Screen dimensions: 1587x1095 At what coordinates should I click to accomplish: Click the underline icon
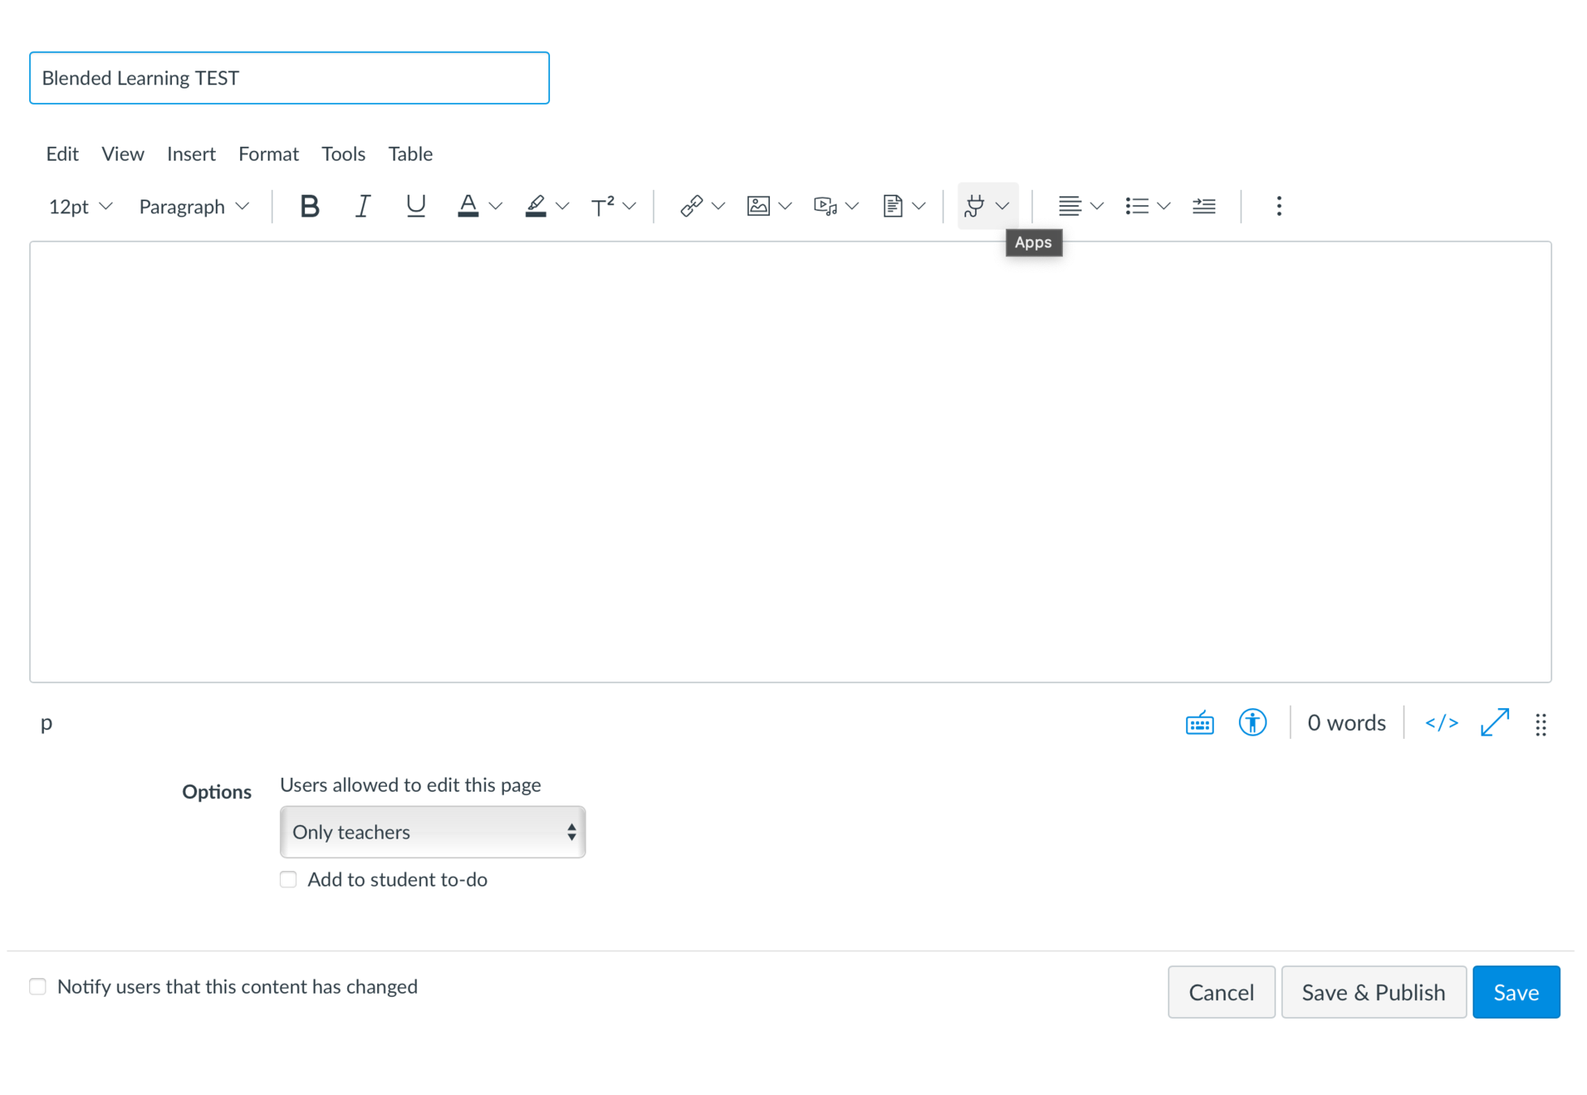[x=415, y=206]
